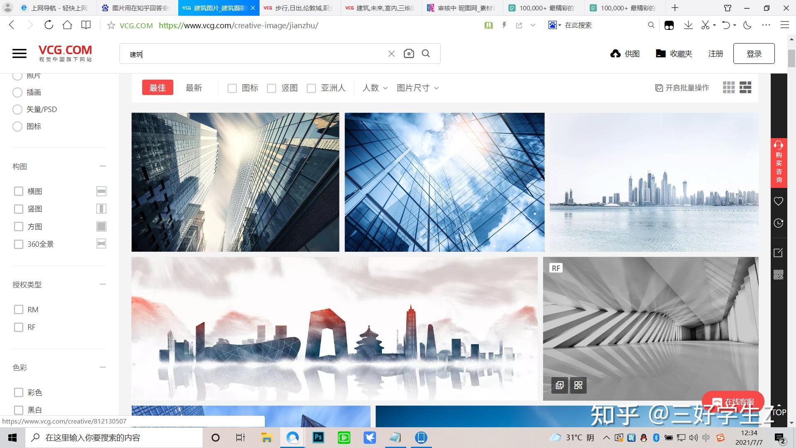Tick the 亚洲人 filter checkbox

click(311, 88)
